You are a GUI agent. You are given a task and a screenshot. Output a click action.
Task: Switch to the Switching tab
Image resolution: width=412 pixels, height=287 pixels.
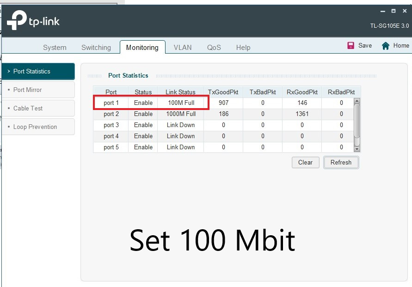click(96, 48)
